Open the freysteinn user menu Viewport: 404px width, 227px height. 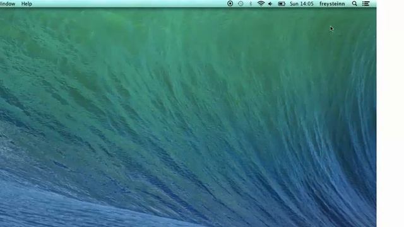(332, 4)
